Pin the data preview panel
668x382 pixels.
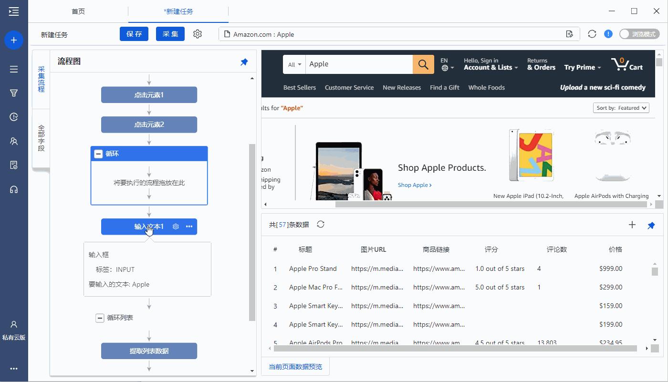coord(651,225)
